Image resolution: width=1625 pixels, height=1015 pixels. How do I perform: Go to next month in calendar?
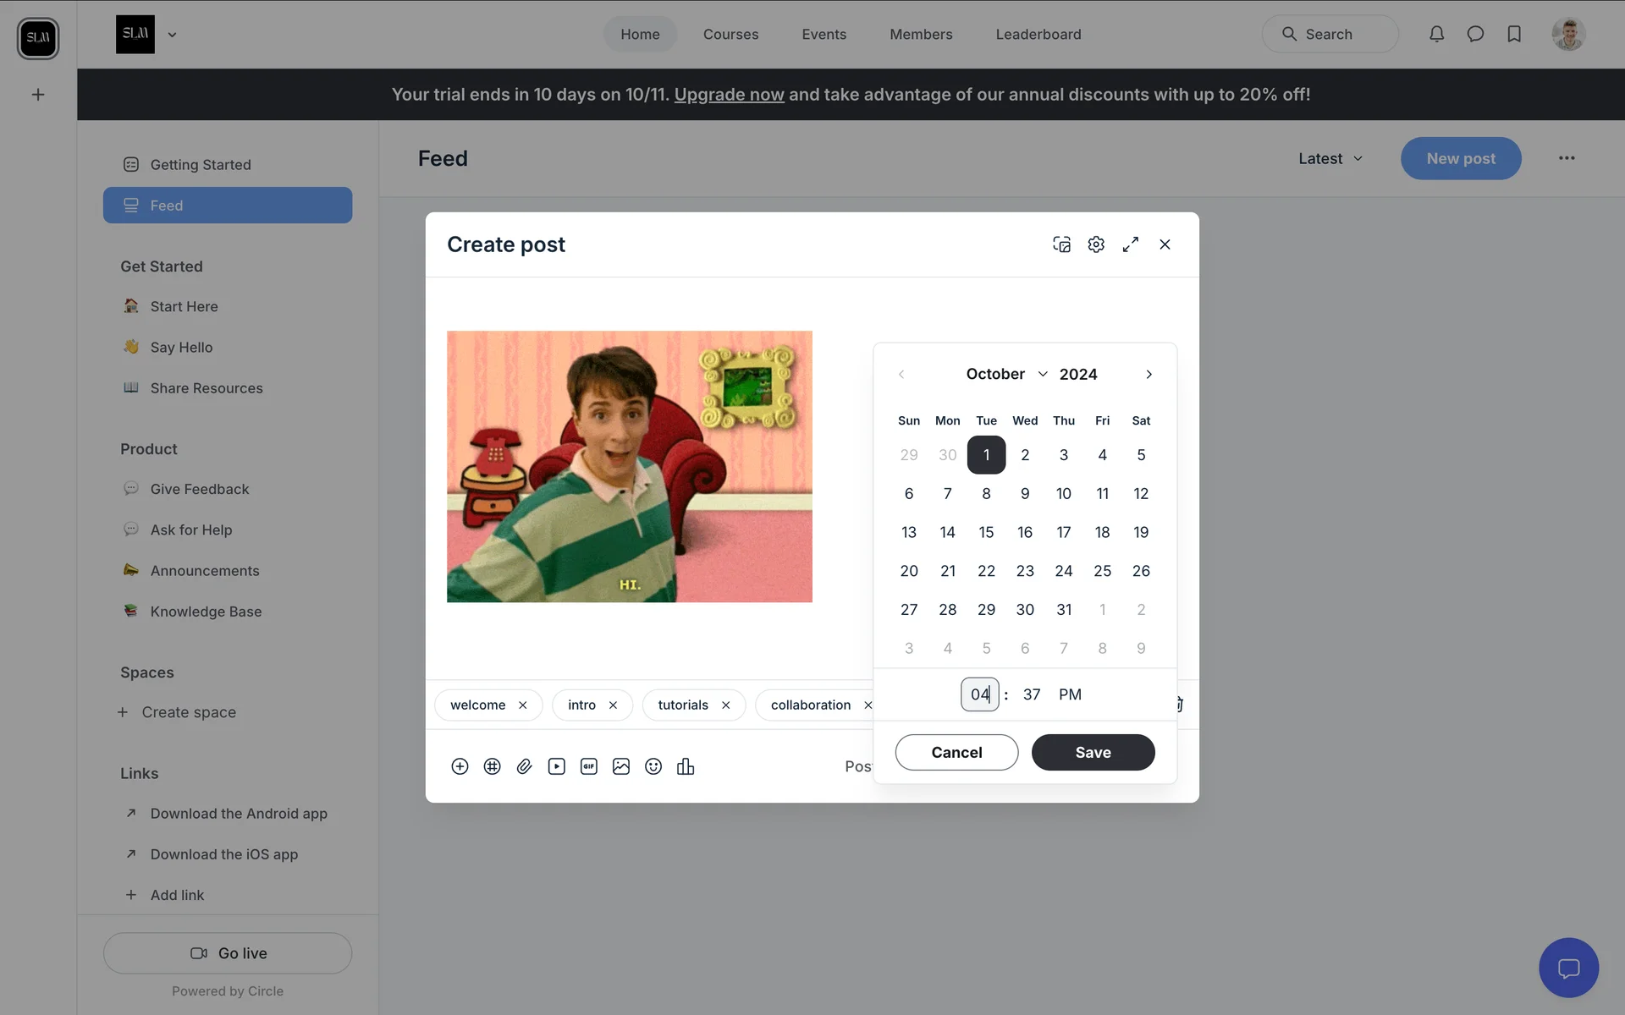click(x=1149, y=375)
